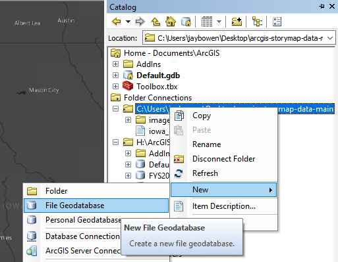Click the Item Description document icon
338x262 pixels.
click(179, 206)
